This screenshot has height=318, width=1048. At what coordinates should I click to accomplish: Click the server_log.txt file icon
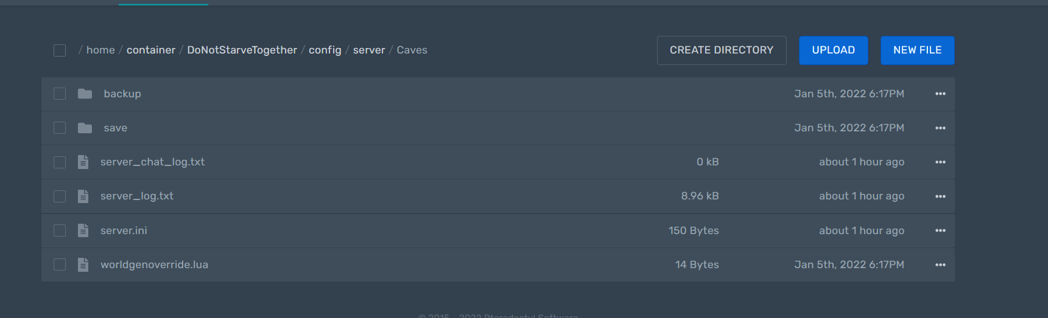83,196
